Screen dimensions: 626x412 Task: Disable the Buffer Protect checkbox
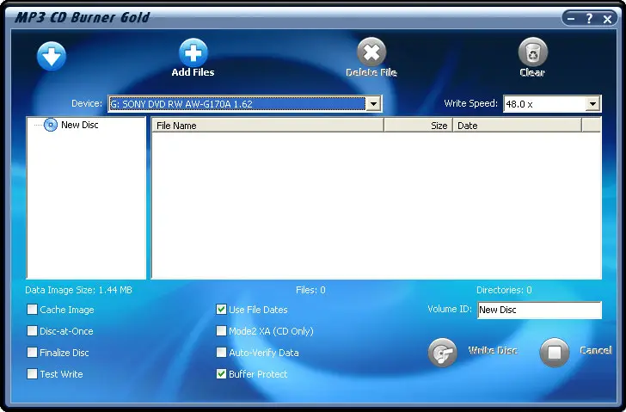coord(221,374)
